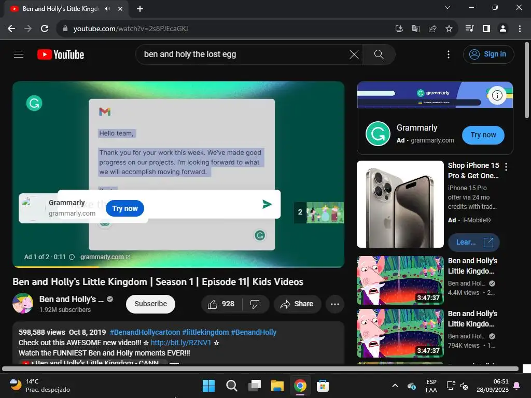This screenshot has width=531, height=398.
Task: Click the browser forward arrow
Action: click(x=28, y=29)
